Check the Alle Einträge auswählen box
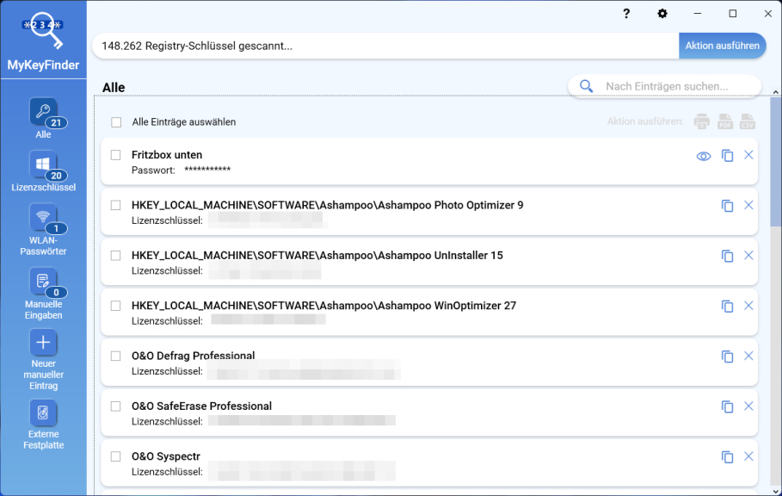The height and width of the screenshot is (496, 782). pos(116,122)
